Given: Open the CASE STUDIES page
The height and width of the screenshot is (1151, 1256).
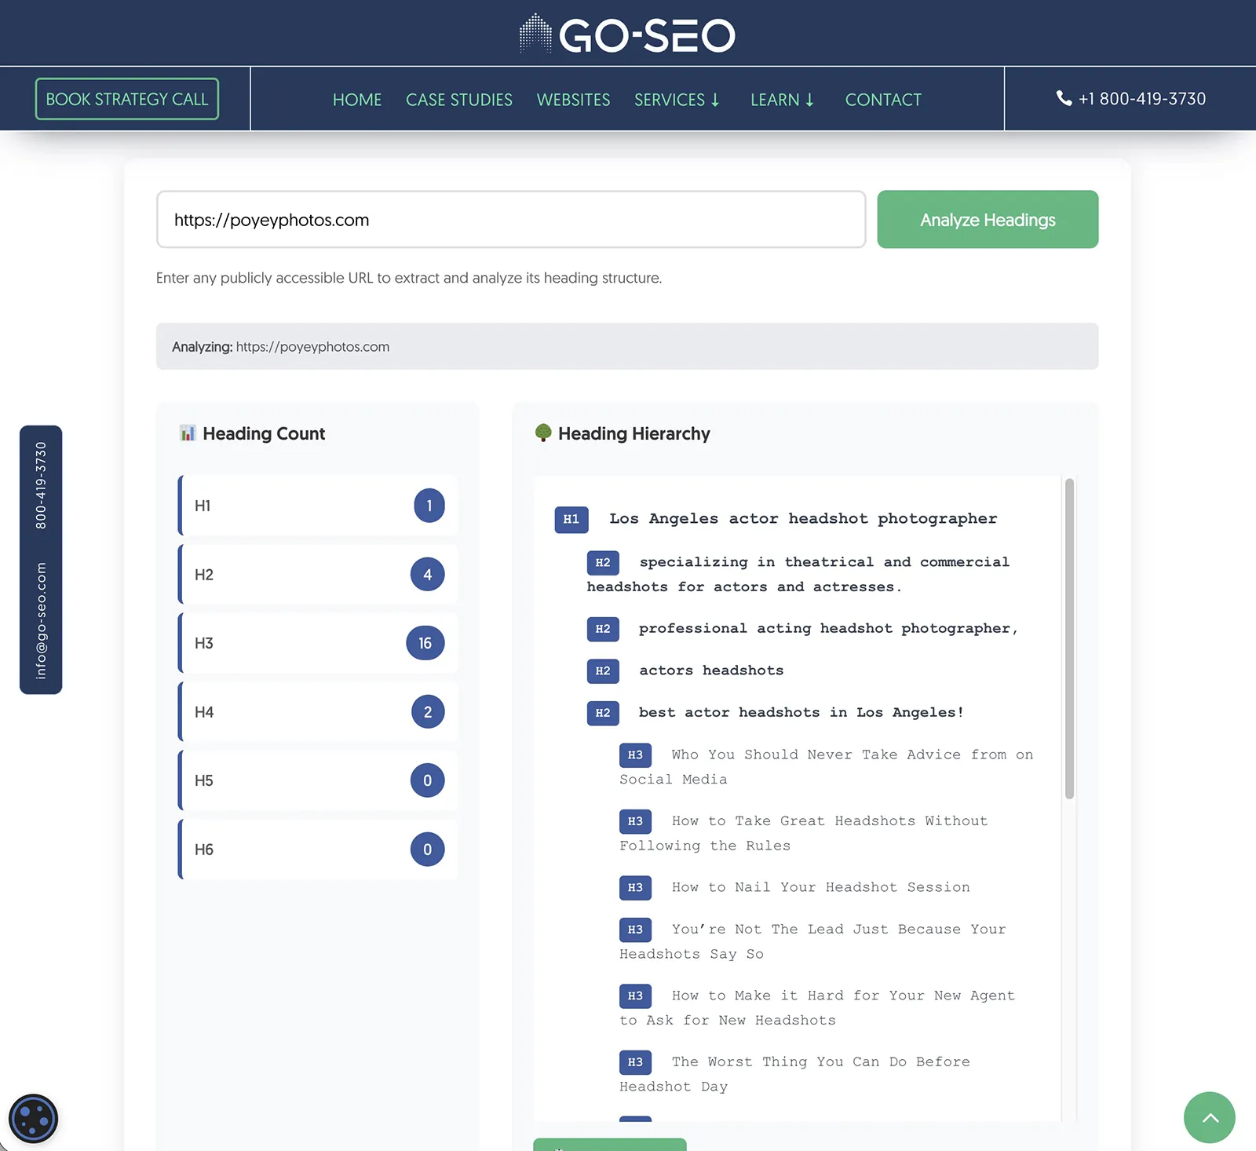Looking at the screenshot, I should click(458, 99).
